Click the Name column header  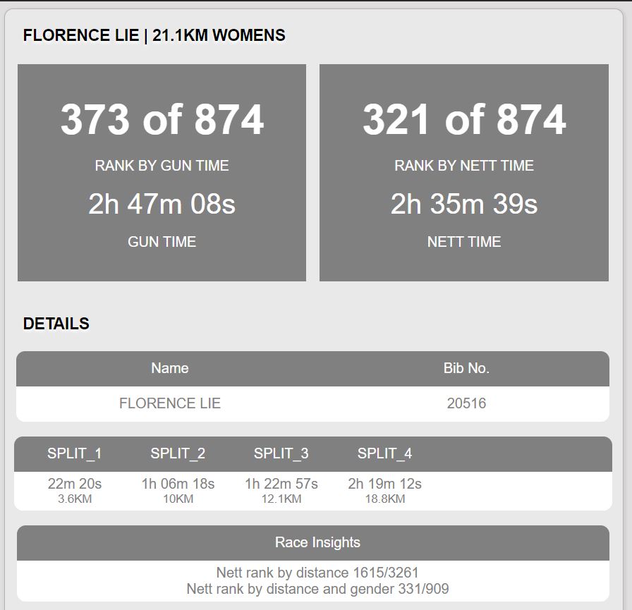tap(170, 368)
